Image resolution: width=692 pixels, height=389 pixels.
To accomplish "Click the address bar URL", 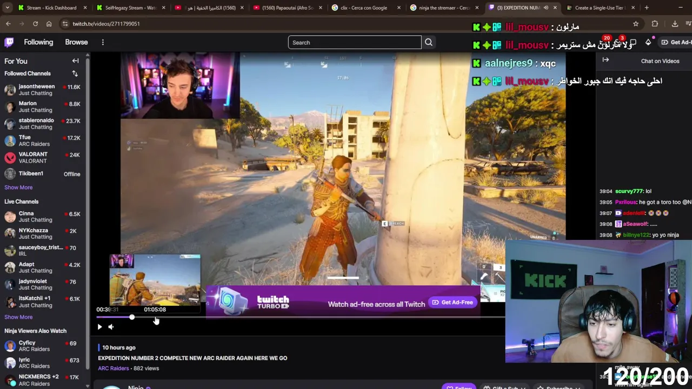I will pos(107,24).
